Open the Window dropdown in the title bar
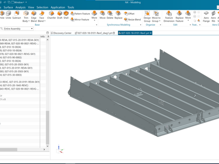Screen dimensions: 219x164 pos(19,2)
